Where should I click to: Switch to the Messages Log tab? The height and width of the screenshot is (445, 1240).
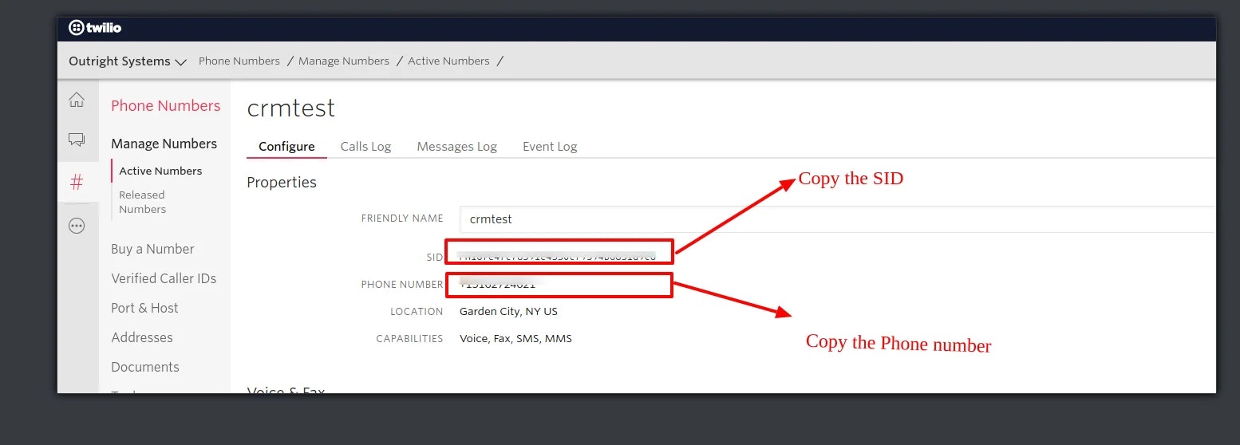[456, 147]
